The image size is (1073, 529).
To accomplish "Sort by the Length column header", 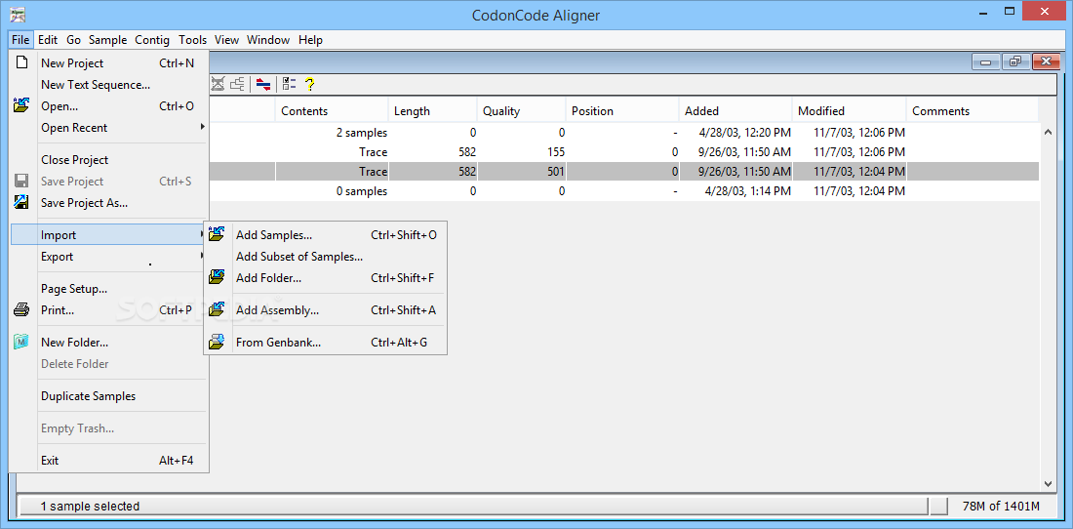I will click(x=432, y=111).
